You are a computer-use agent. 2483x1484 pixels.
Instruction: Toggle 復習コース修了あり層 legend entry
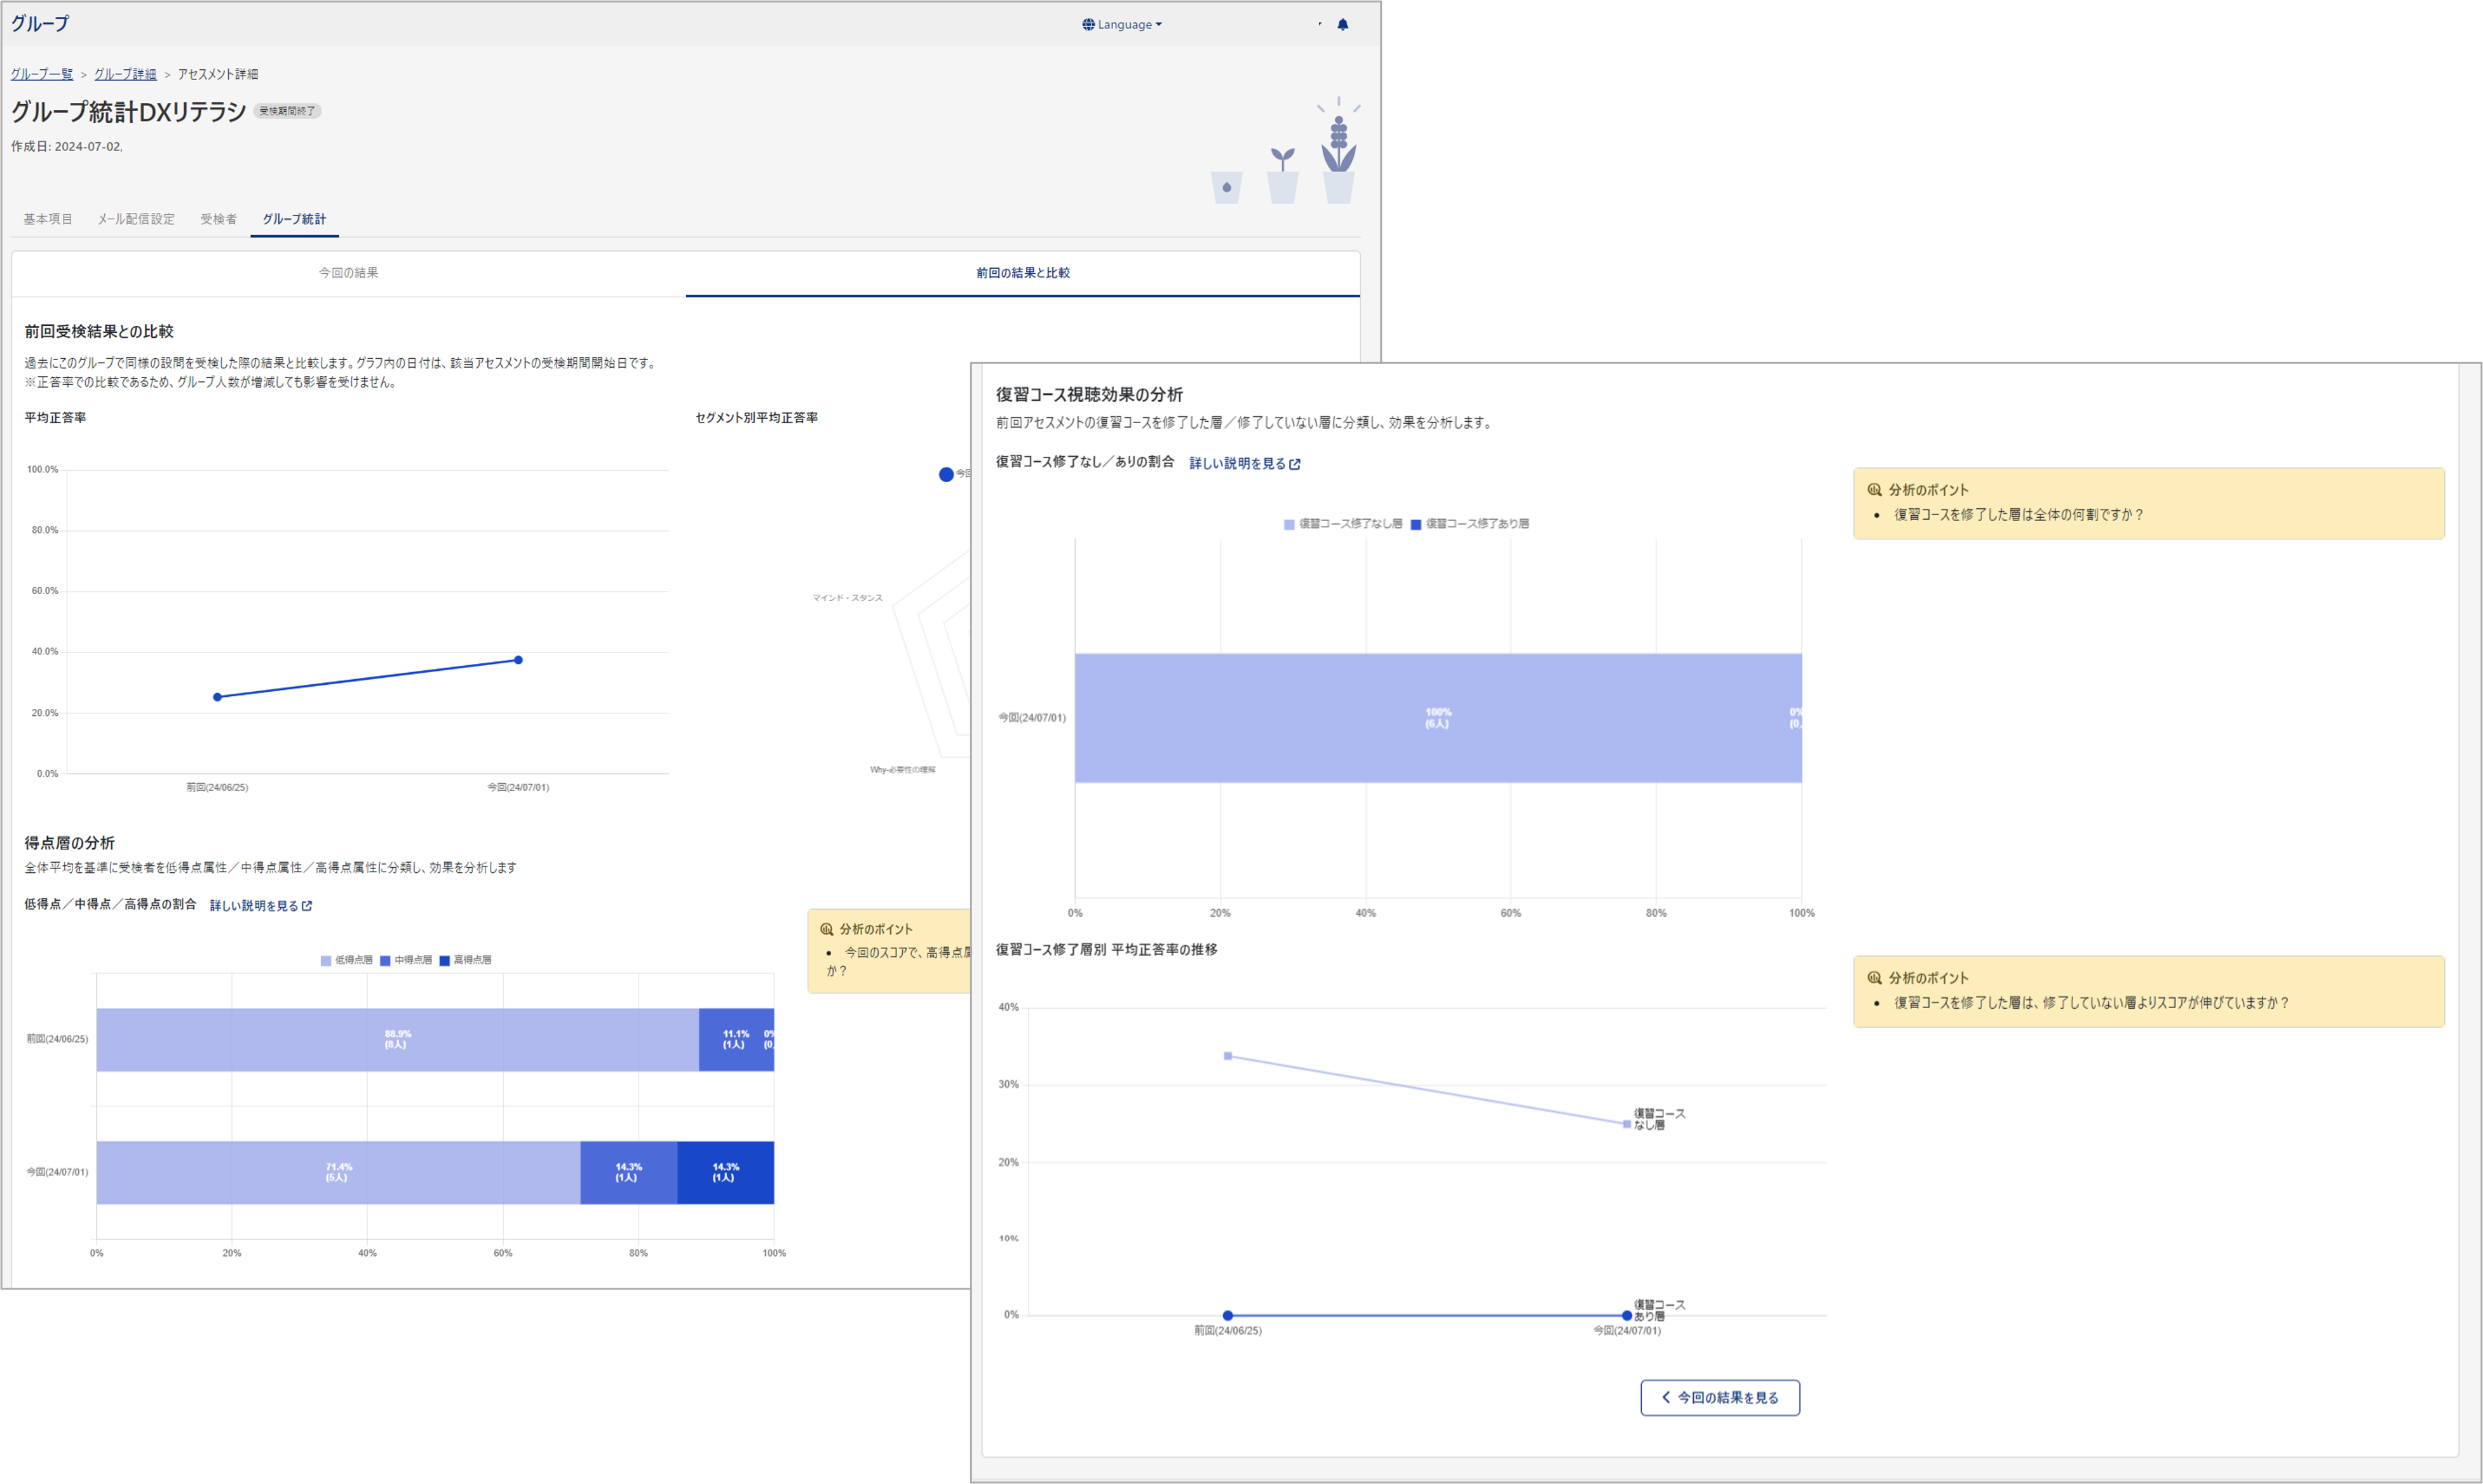point(1469,524)
